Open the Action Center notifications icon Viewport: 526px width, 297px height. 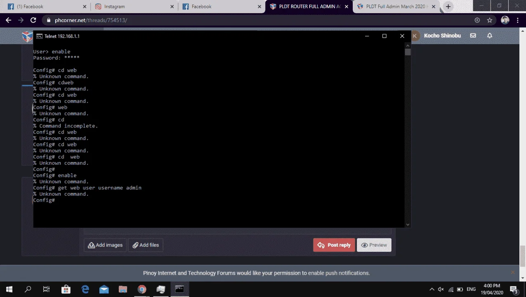point(514,289)
